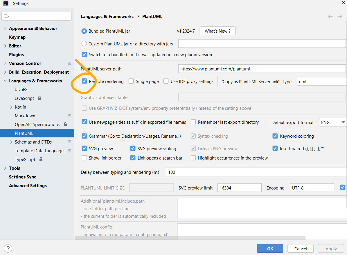The width and height of the screenshot is (347, 255).
Task: Click the lock icon beside OpenAPI Specifications
Action: point(65,124)
